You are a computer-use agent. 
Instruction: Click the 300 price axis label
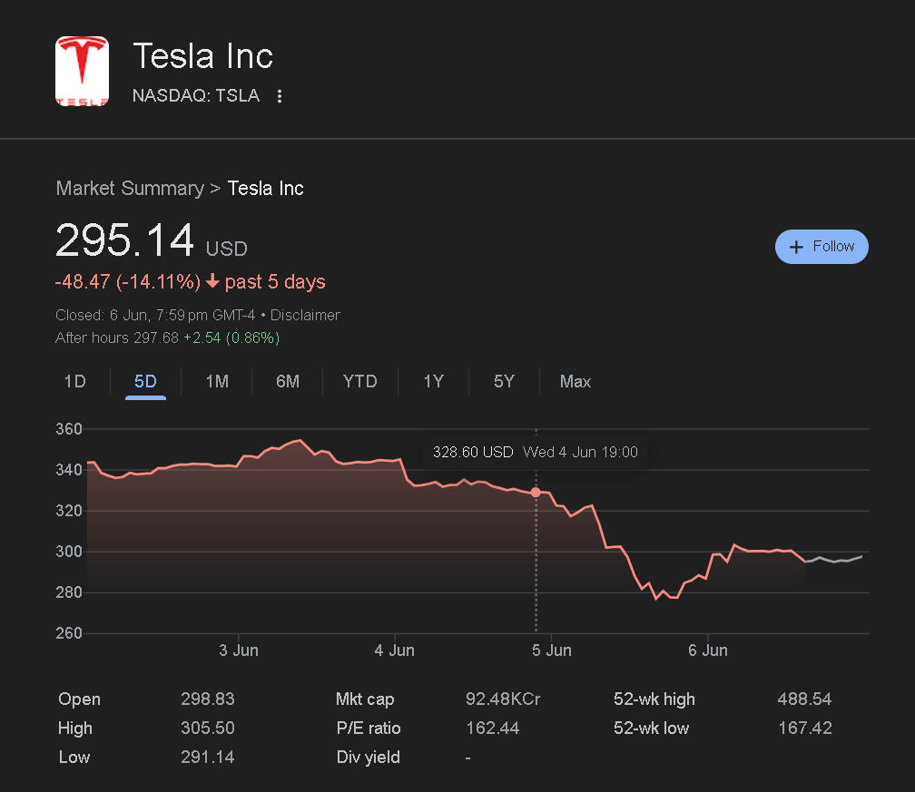coord(69,552)
